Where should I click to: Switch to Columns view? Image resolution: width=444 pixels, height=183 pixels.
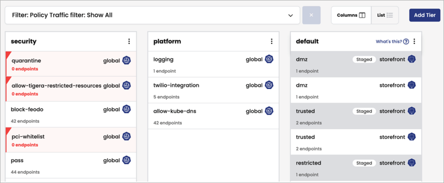point(351,15)
